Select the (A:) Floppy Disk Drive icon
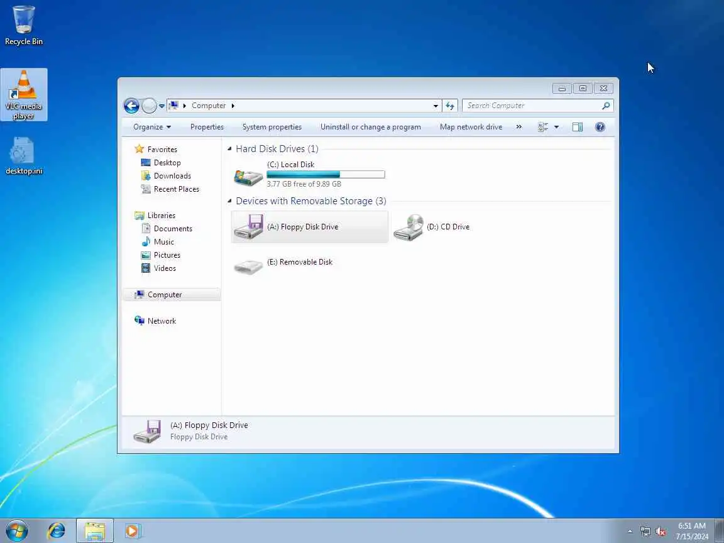 248,227
